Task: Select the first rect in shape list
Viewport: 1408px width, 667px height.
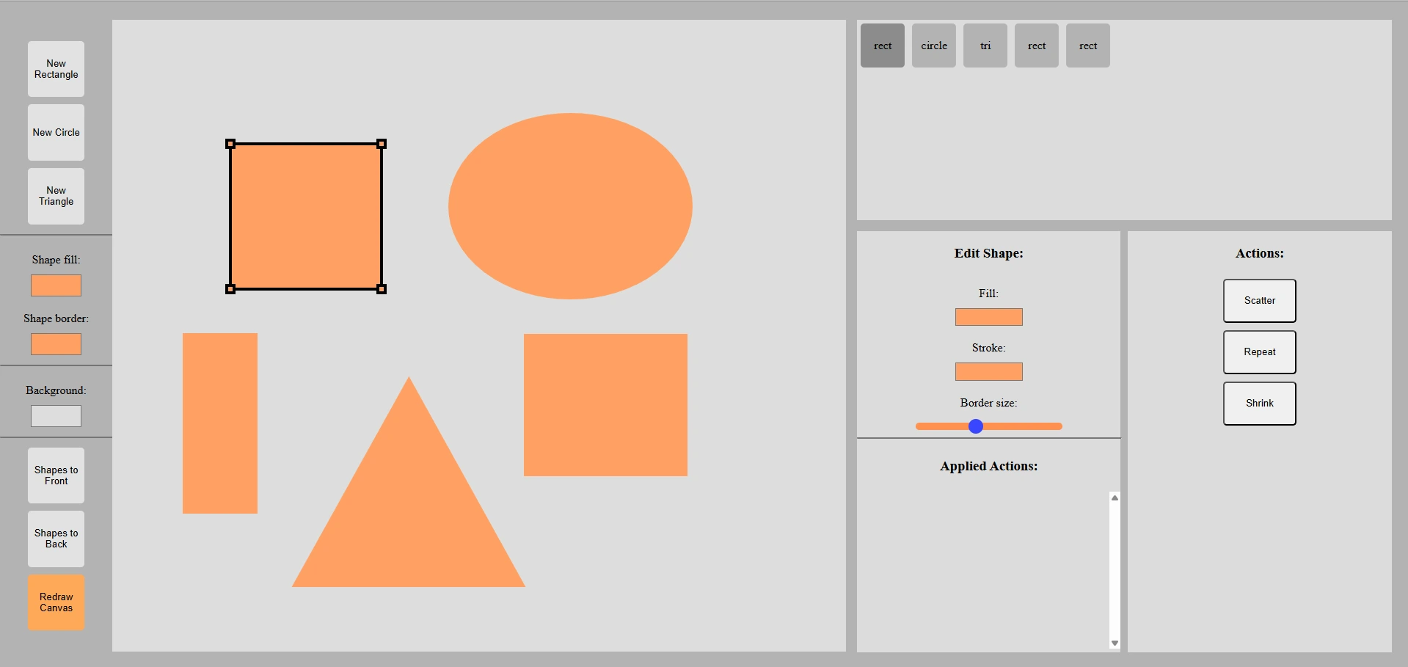Action: (882, 45)
